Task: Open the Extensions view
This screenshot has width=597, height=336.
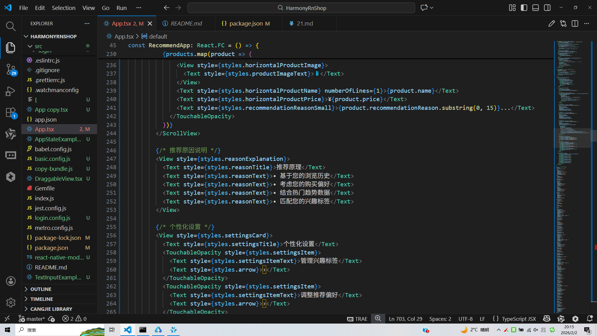Action: (x=11, y=113)
